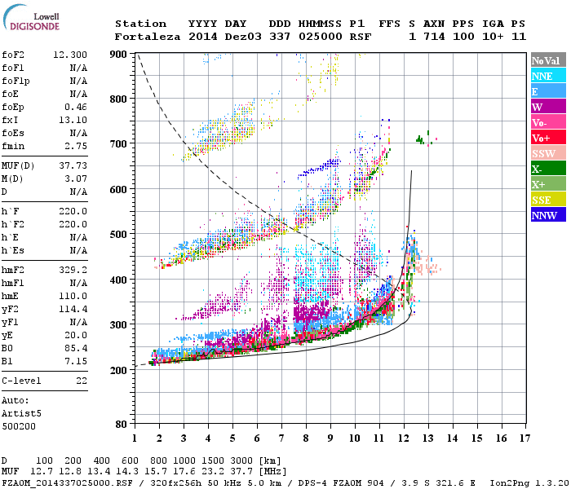This screenshot has width=571, height=489.
Task: Select the W legend swatch
Action: pyautogui.click(x=548, y=106)
